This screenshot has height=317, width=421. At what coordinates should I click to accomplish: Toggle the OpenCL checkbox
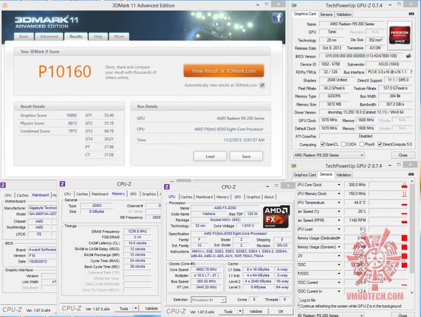point(322,144)
